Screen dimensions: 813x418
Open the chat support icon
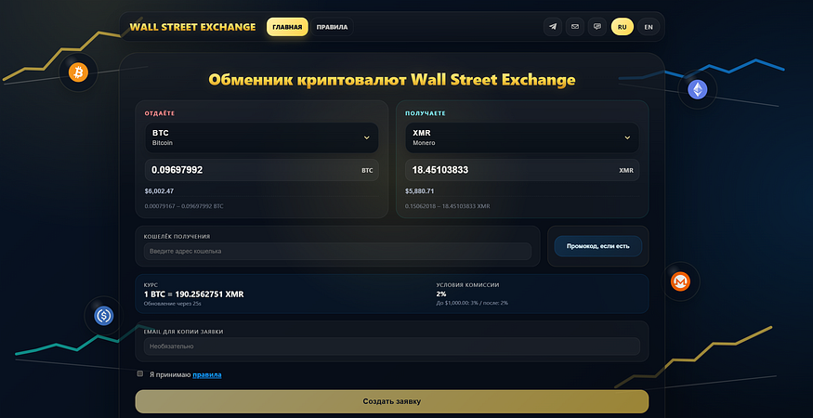[597, 26]
